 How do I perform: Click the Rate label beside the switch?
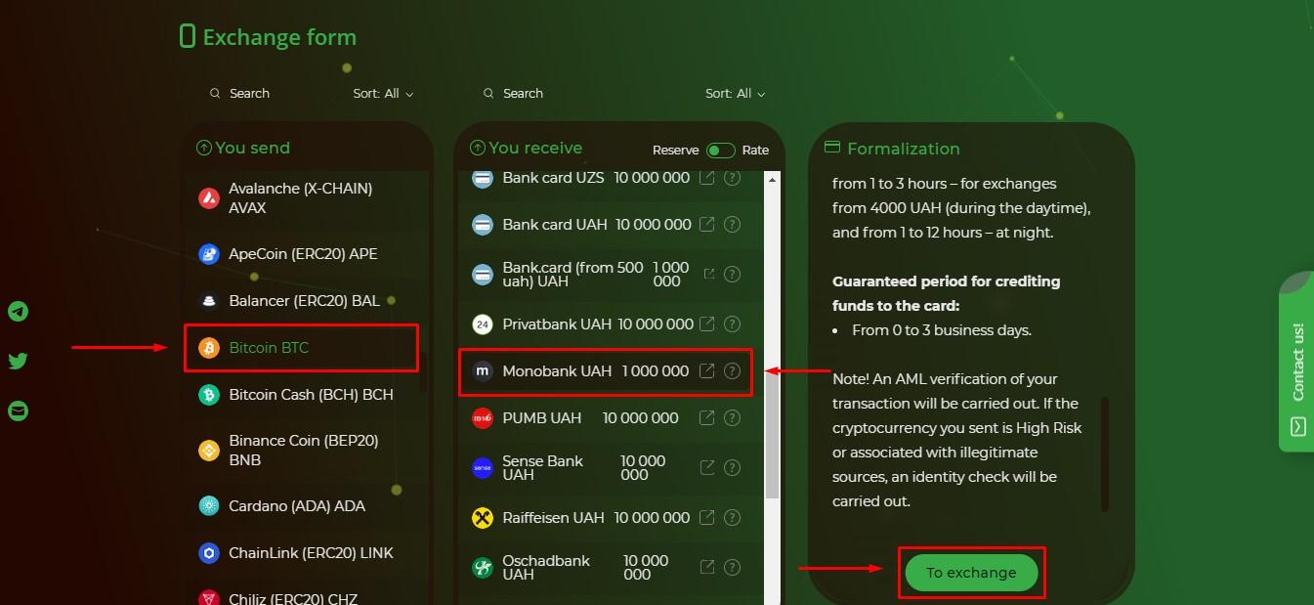[755, 151]
